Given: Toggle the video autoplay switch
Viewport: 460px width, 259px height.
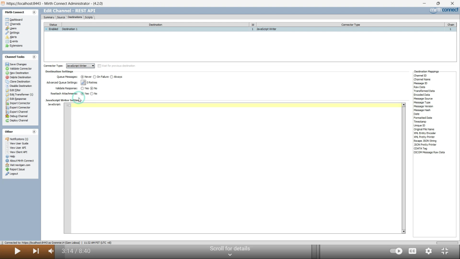Looking at the screenshot, I should click(x=396, y=251).
